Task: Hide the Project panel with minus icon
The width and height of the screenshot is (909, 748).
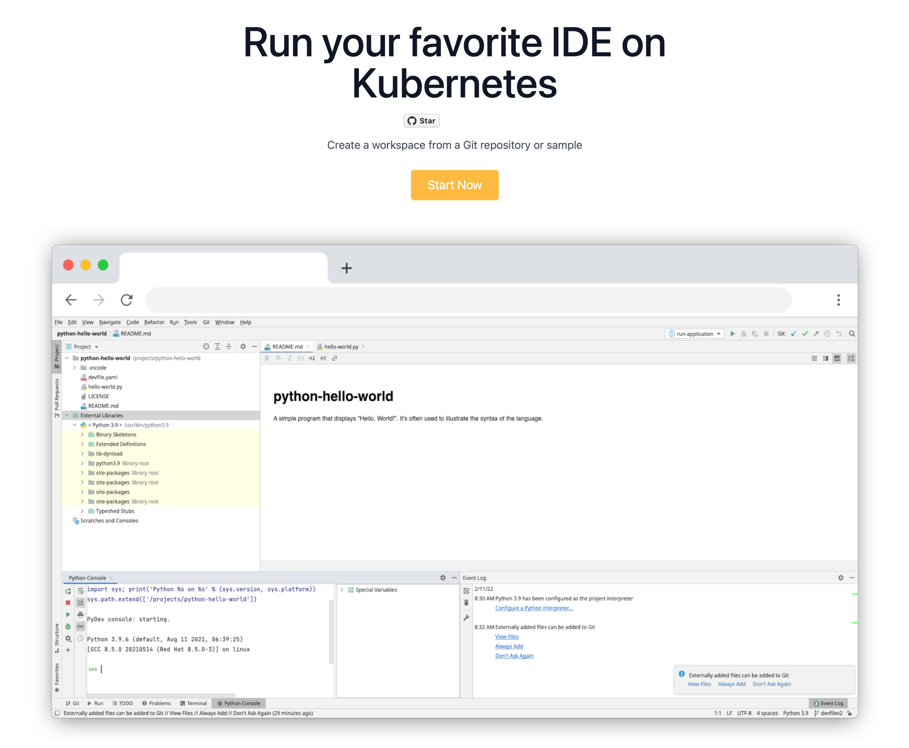Action: pos(255,347)
